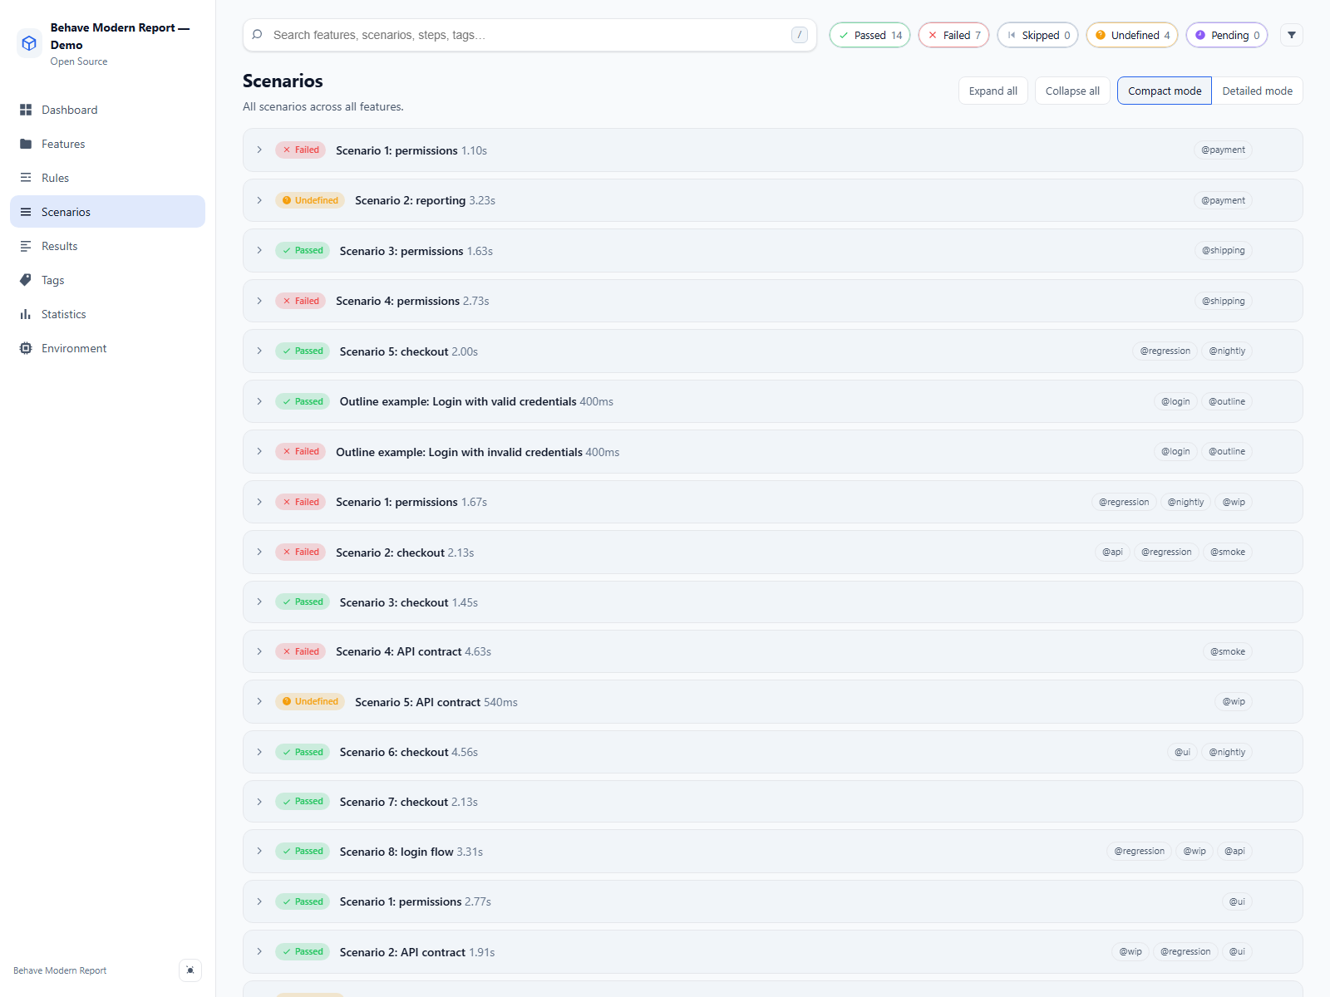Click the @wip tag on Scenario 5: API contract

click(1234, 702)
